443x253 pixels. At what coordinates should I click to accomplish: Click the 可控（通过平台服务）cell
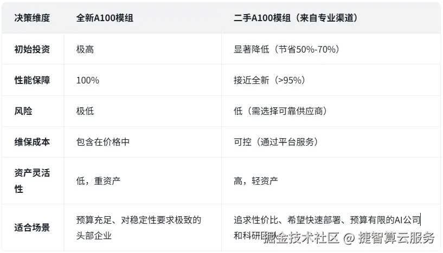(275, 142)
